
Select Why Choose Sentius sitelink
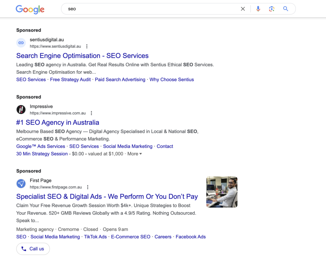tap(172, 80)
